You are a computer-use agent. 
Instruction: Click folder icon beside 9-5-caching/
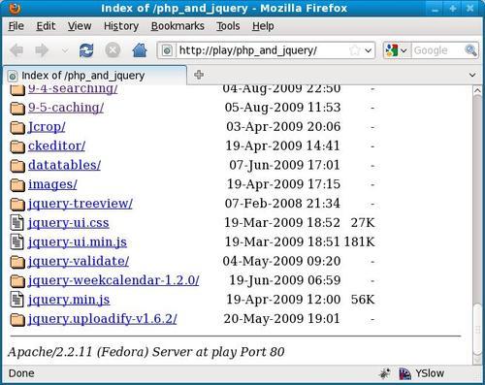click(x=17, y=109)
